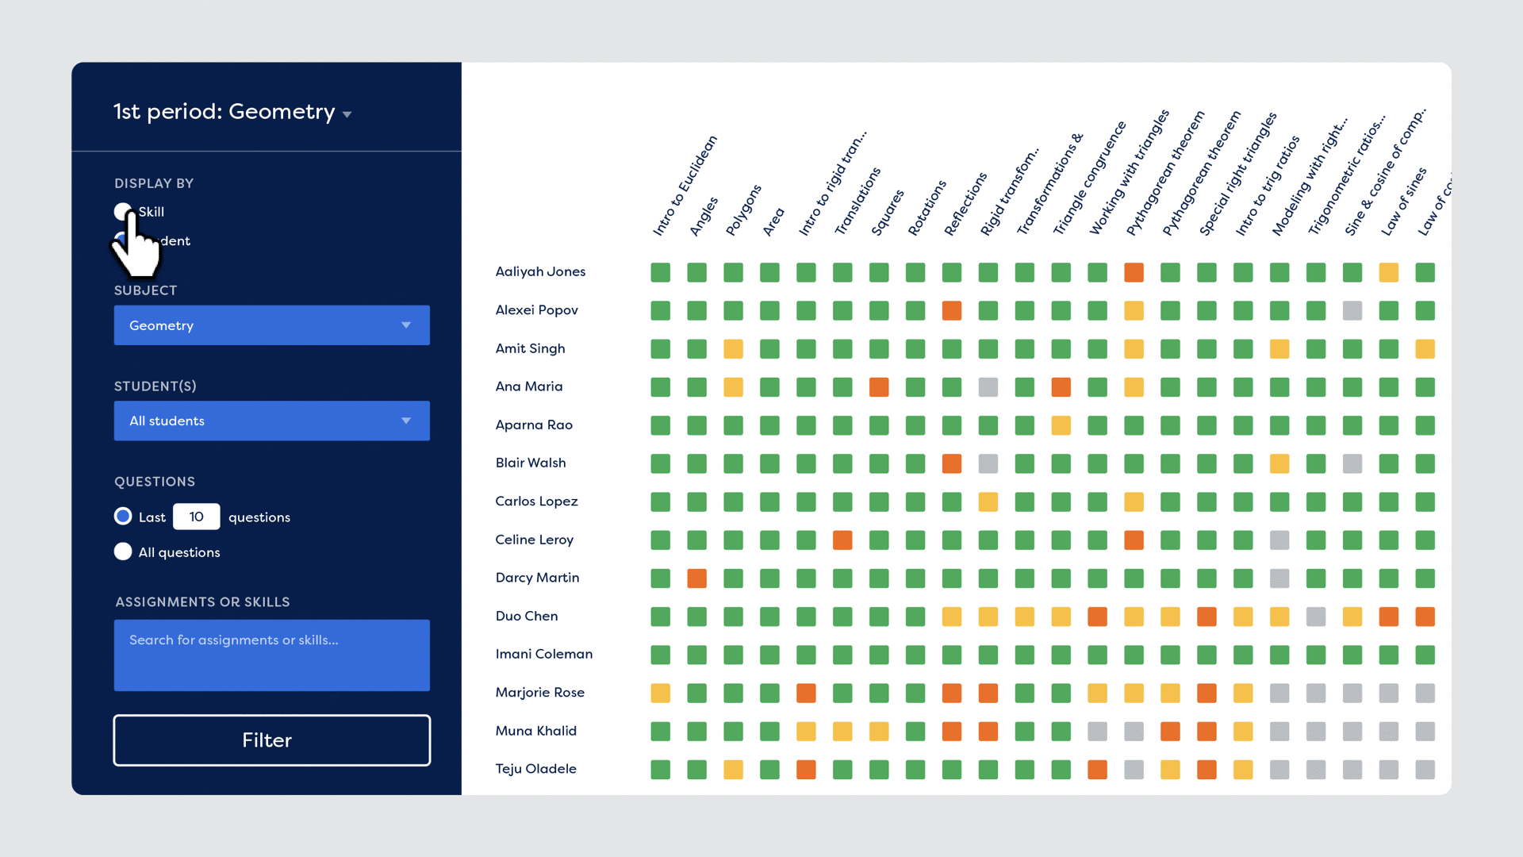Click the Law of sines column header
The image size is (1523, 857).
coord(1402,202)
